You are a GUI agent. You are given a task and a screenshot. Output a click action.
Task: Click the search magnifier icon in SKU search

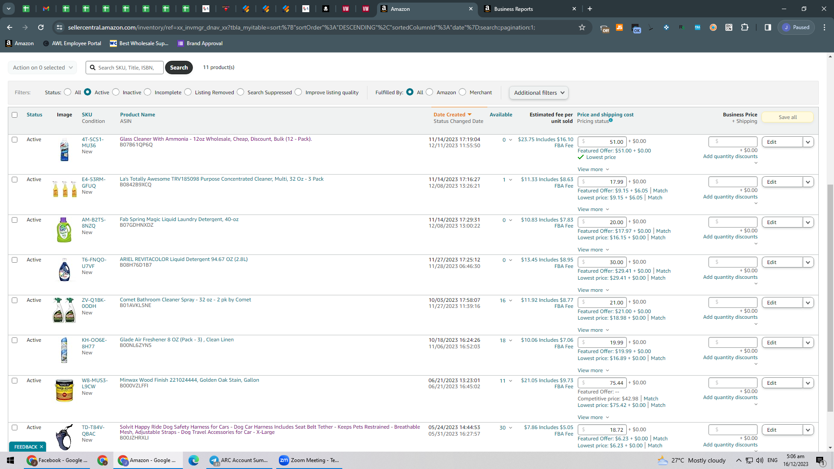tap(93, 67)
